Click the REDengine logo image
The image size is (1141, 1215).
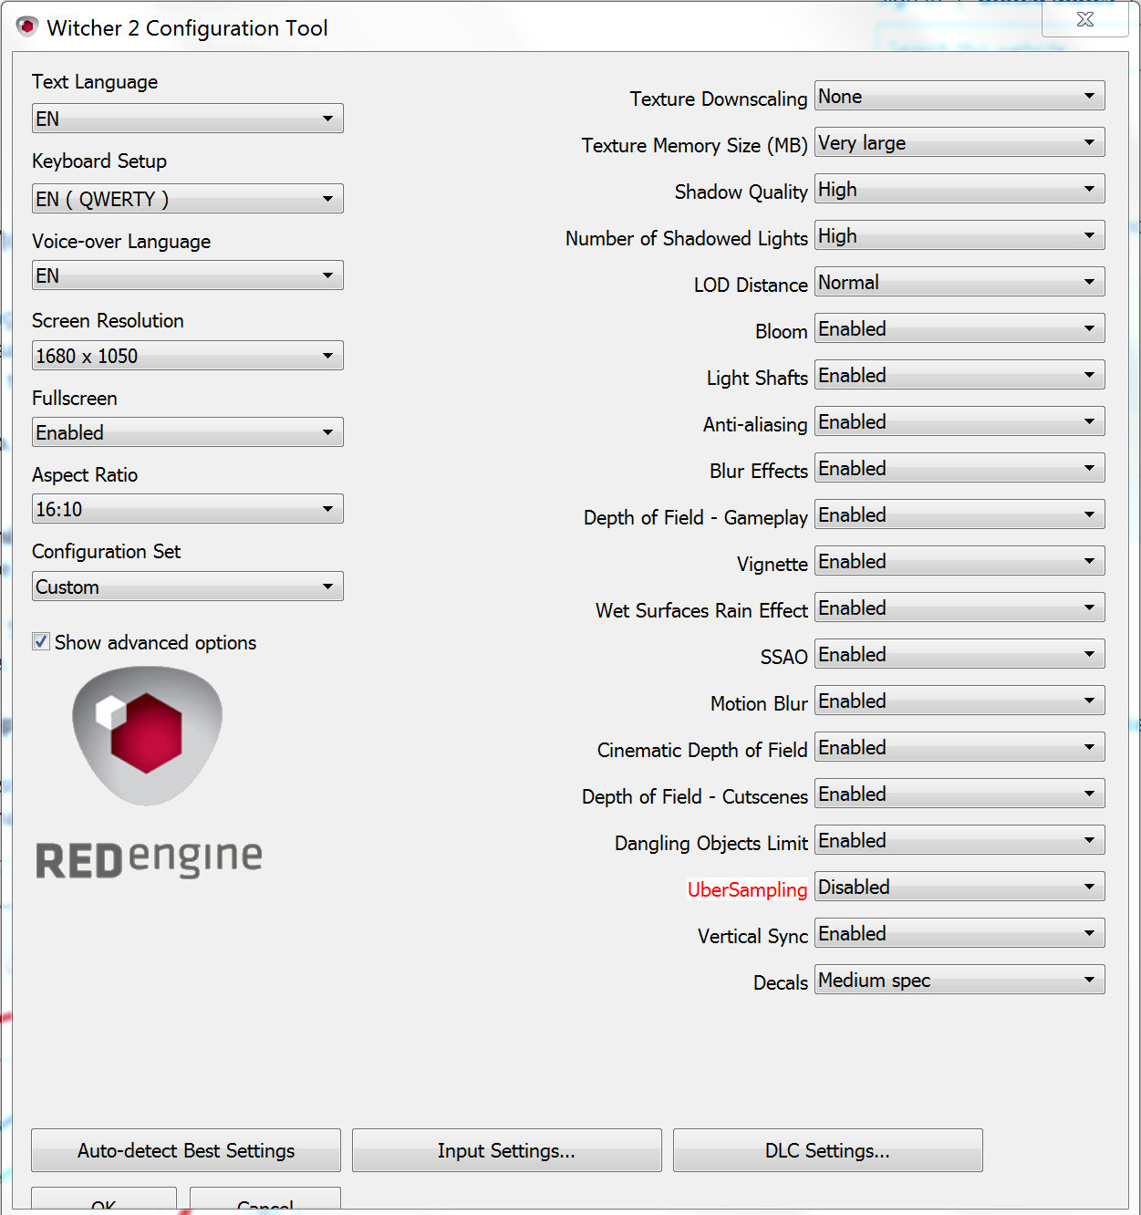pos(149,773)
